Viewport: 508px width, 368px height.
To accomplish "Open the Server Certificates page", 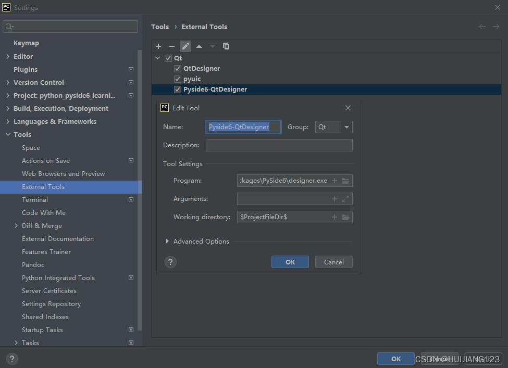I will (49, 290).
